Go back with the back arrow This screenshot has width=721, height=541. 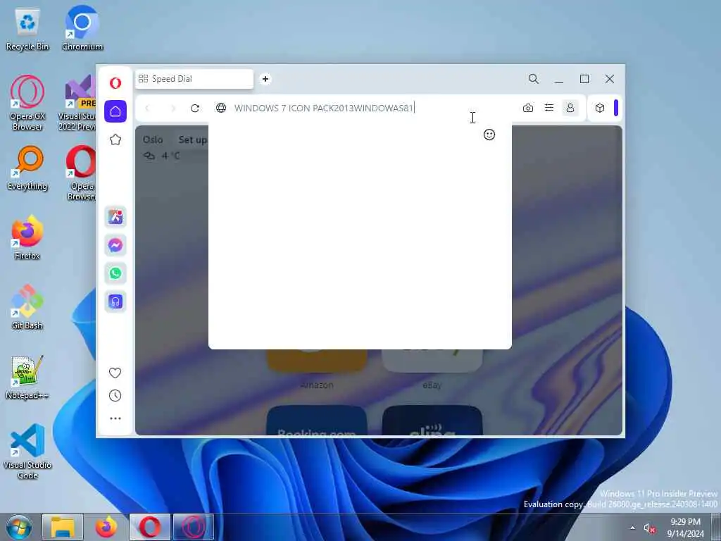(x=147, y=108)
